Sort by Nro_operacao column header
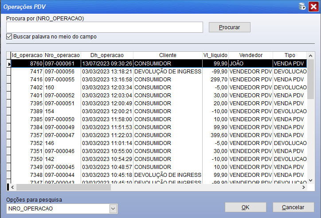 click(x=62, y=55)
